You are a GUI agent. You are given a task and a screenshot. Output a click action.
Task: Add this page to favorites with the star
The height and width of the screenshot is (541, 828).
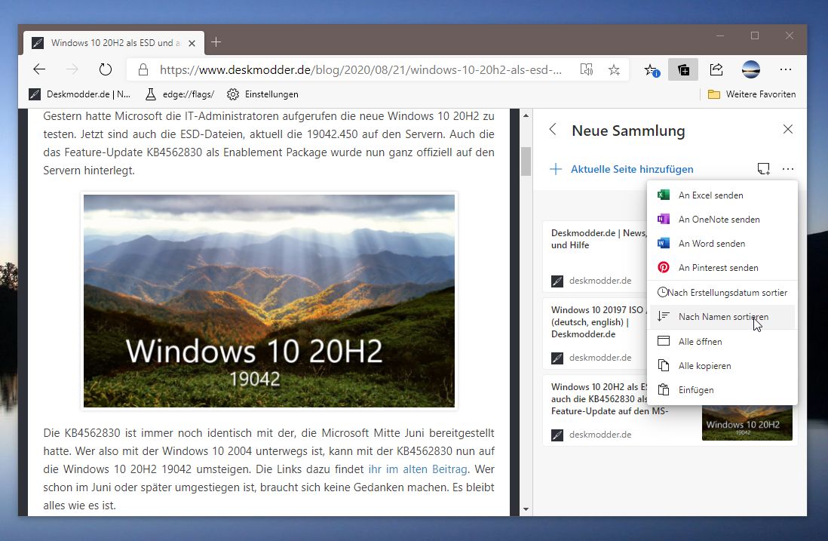click(x=614, y=69)
